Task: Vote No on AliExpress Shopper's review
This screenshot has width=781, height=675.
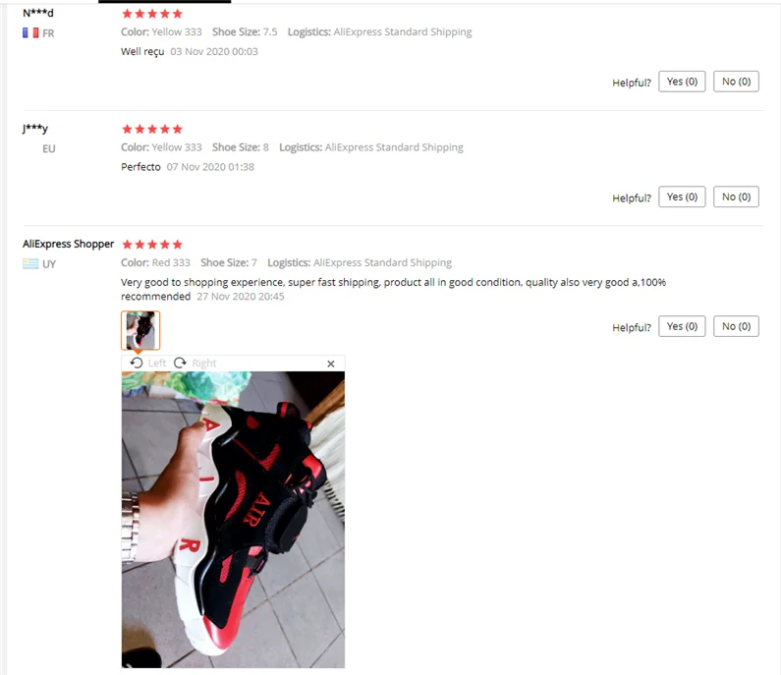Action: [x=736, y=326]
